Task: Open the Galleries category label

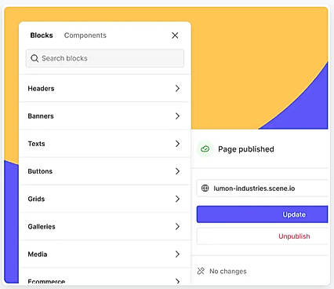Action: [42, 226]
